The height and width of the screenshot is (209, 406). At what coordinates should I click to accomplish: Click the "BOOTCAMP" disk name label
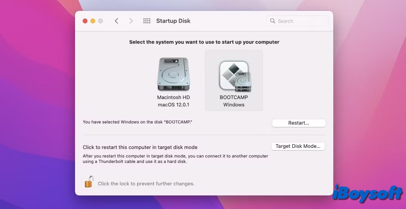(x=234, y=98)
